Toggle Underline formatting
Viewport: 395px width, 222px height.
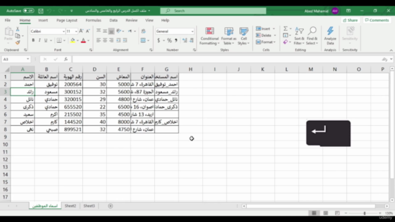click(x=46, y=40)
